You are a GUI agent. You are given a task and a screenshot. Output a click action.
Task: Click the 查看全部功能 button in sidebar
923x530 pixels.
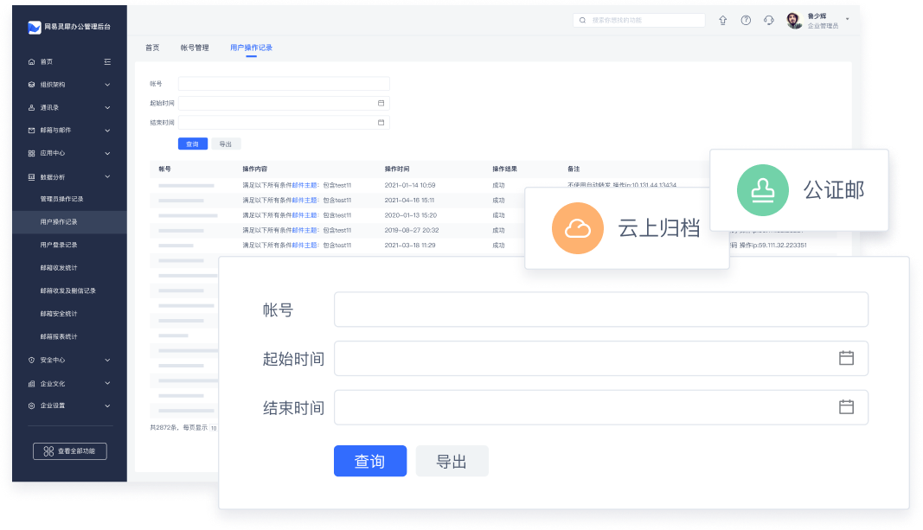pos(69,451)
